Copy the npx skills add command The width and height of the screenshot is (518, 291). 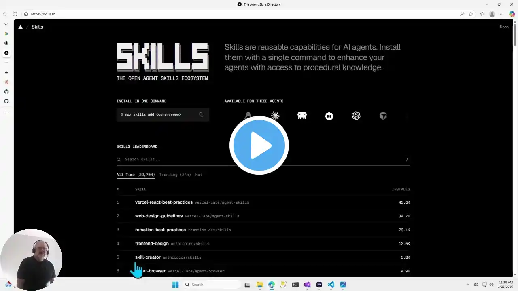[x=201, y=114]
